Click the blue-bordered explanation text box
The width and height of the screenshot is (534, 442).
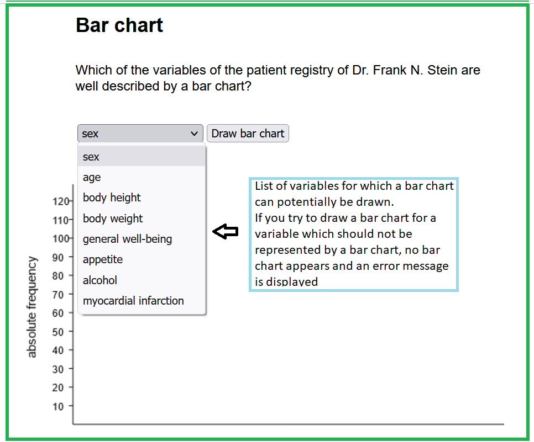point(354,234)
